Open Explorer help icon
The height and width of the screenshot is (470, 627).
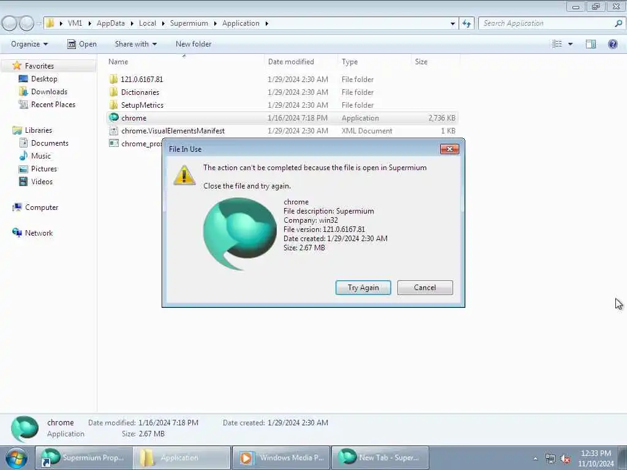612,44
